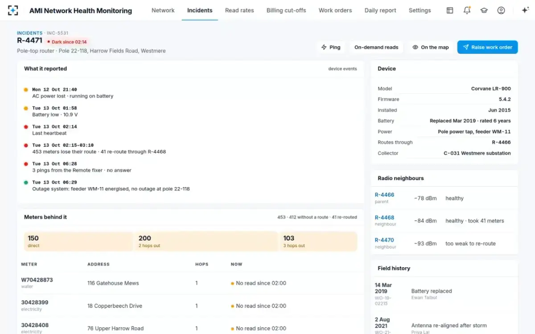Open the graduation cap help icon
Screen dimensions: 535x334
point(484,10)
